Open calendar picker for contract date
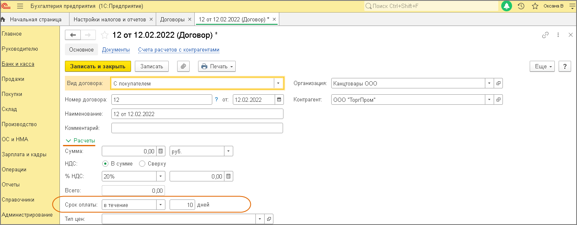 pos(279,100)
